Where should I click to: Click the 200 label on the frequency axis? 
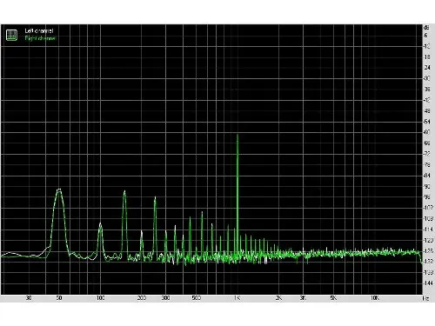point(141,298)
